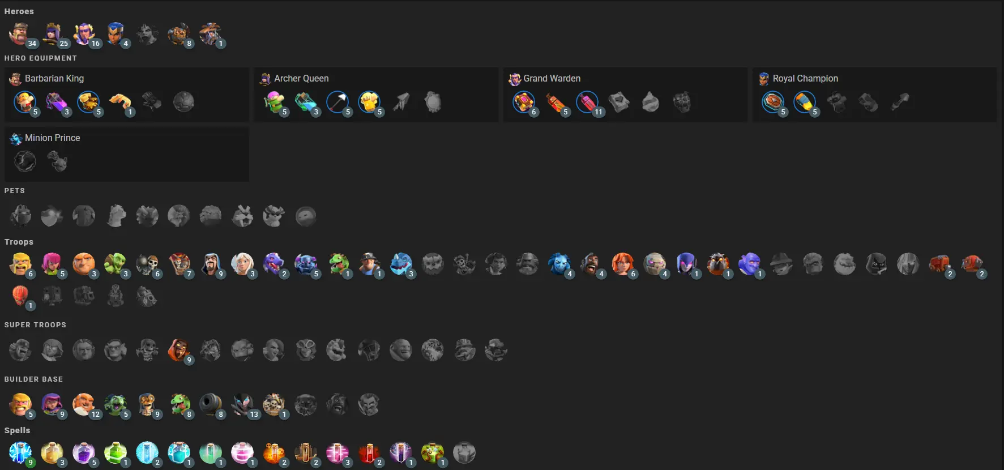The image size is (1004, 470).
Task: Select the first locked pet icon
Action: pyautogui.click(x=20, y=216)
